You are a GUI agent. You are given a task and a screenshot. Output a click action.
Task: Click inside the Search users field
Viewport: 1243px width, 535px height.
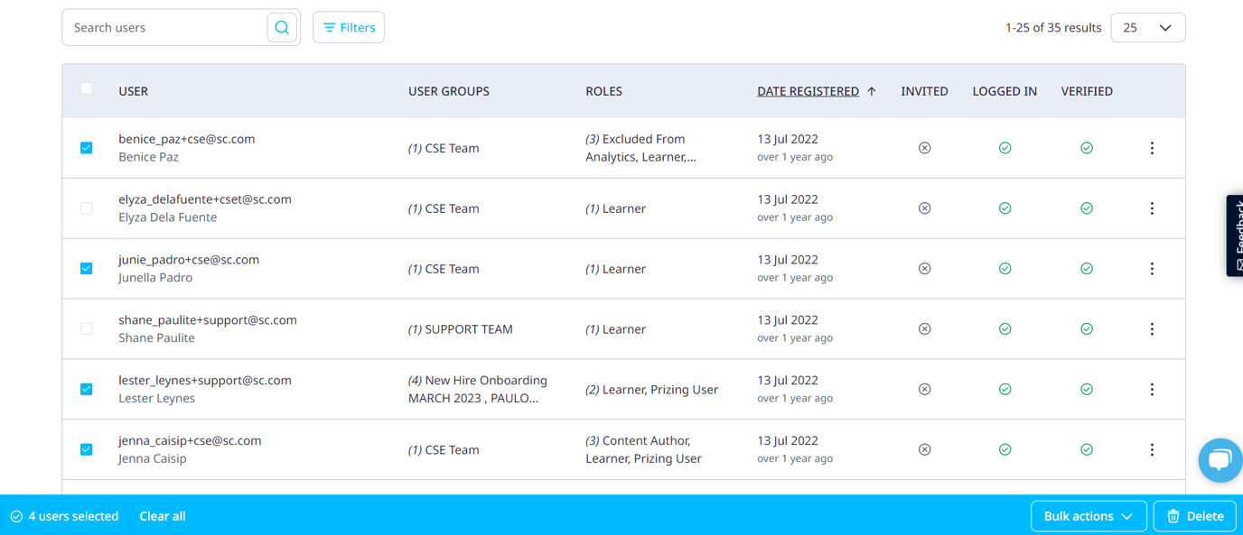163,27
